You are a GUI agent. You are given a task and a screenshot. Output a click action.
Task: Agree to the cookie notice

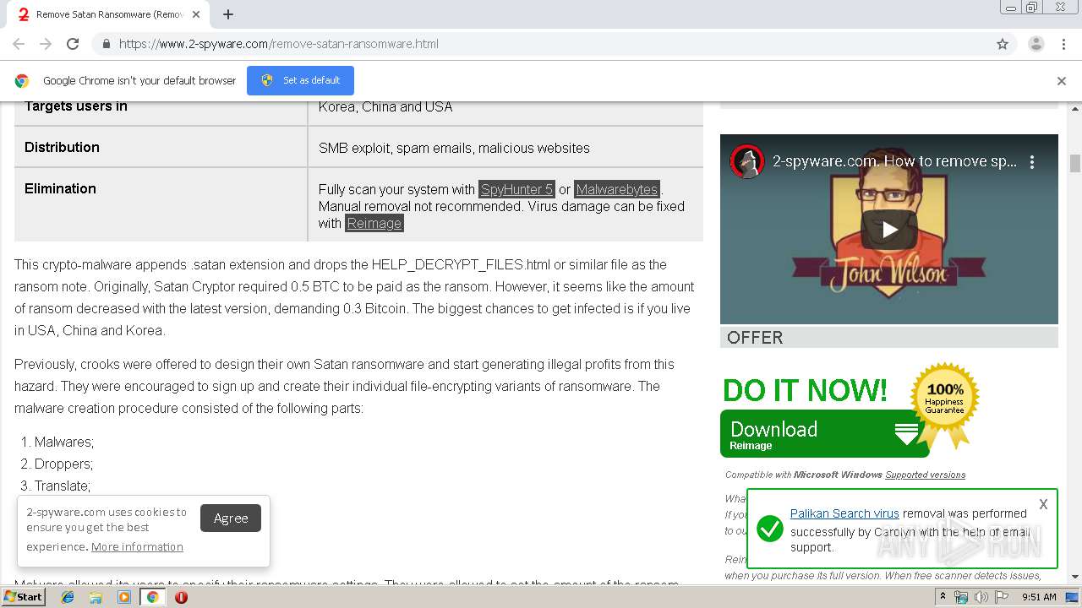[x=231, y=518]
